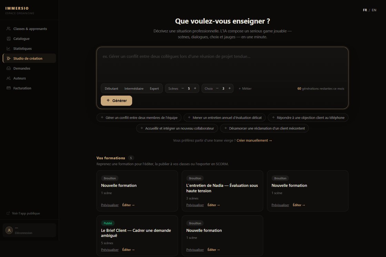Edit the L'entretien de Nadia formation
The width and height of the screenshot is (386, 257).
click(213, 205)
